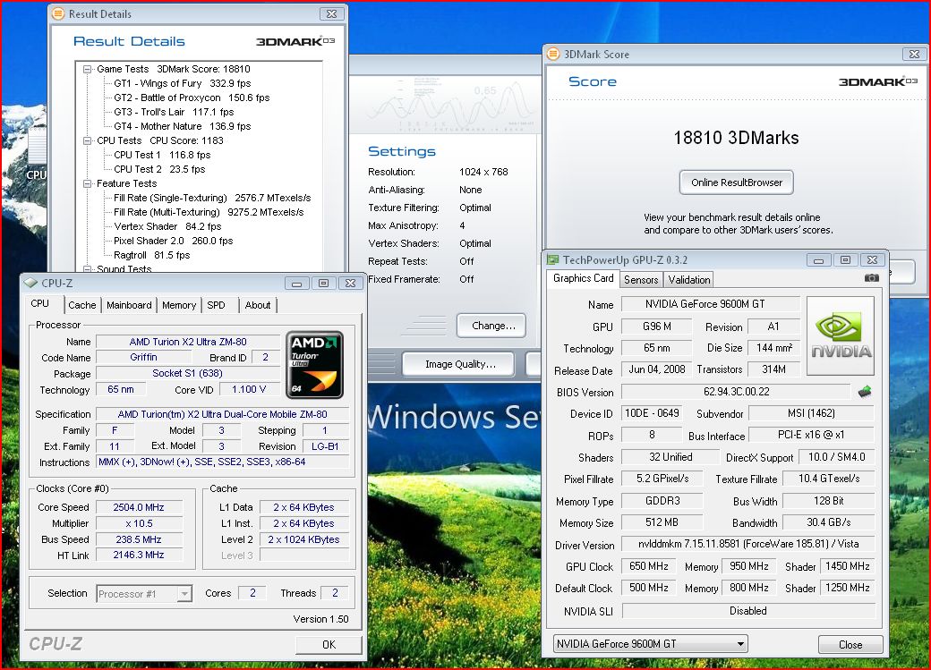
Task: Click the CPU Name field AMD Turion X2 Ultra ZM-80
Action: 188,342
